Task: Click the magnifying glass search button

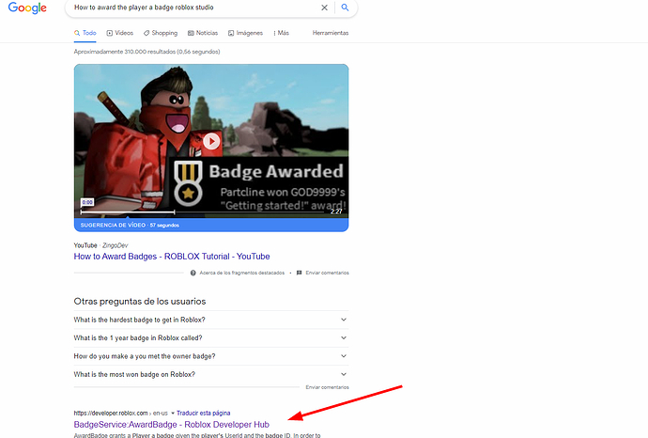Action: point(345,8)
